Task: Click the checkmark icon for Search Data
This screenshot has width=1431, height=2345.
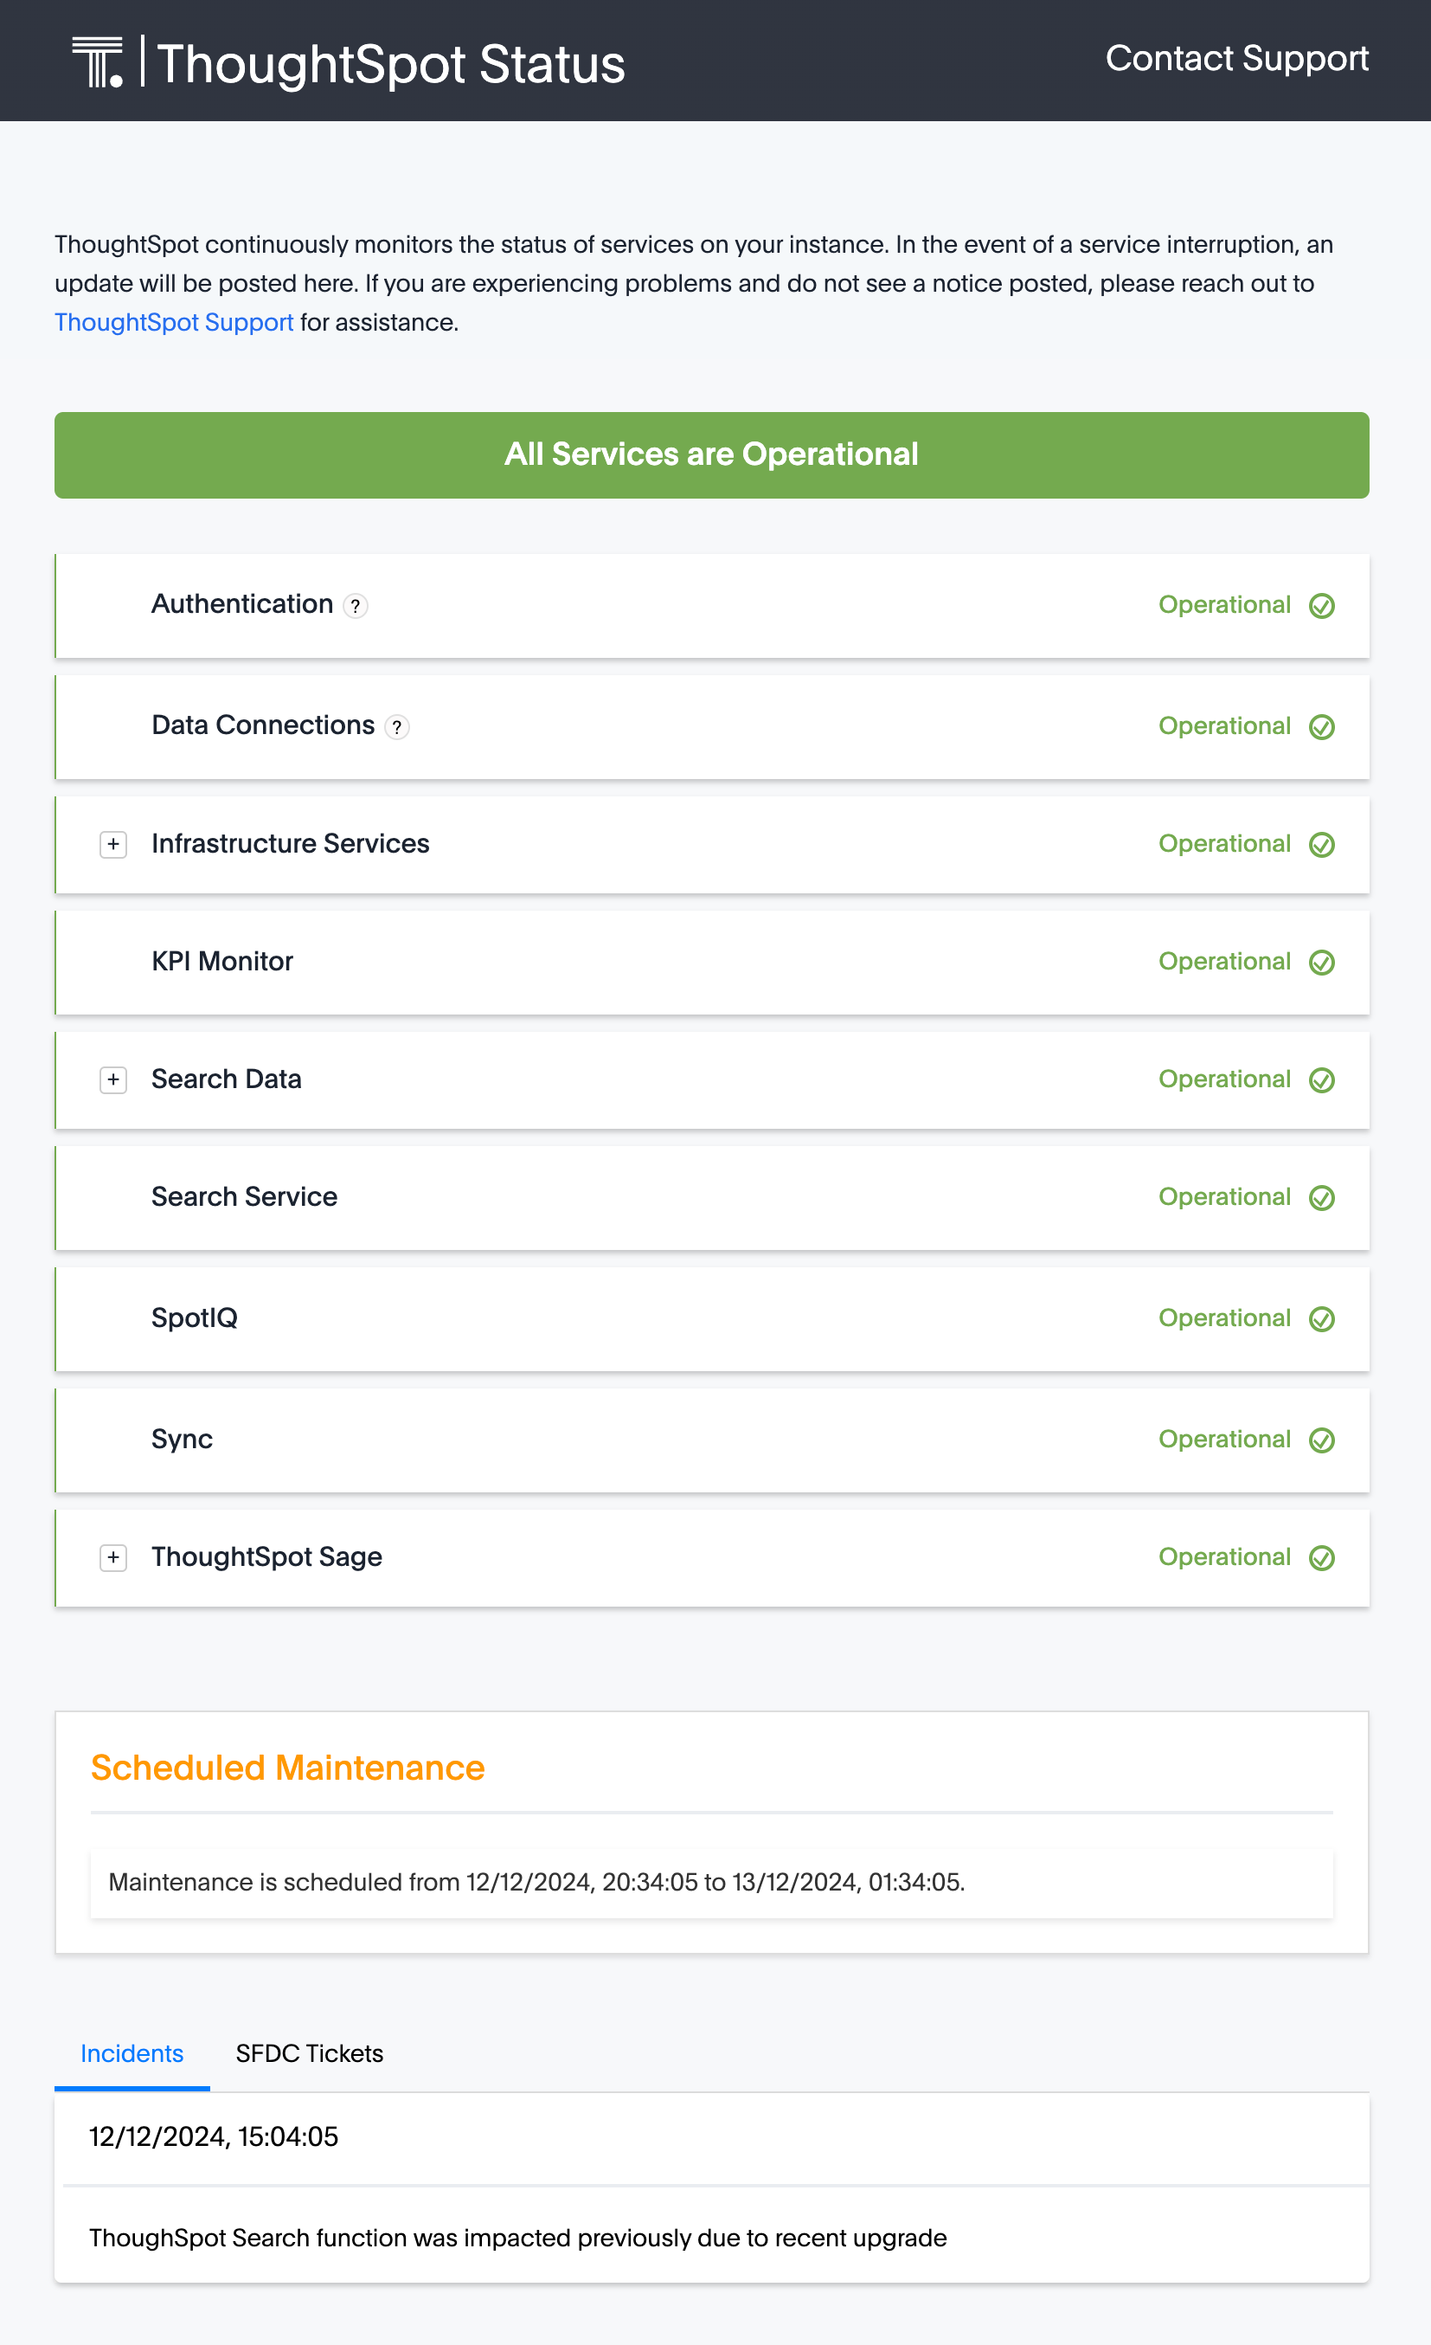Action: click(x=1323, y=1080)
